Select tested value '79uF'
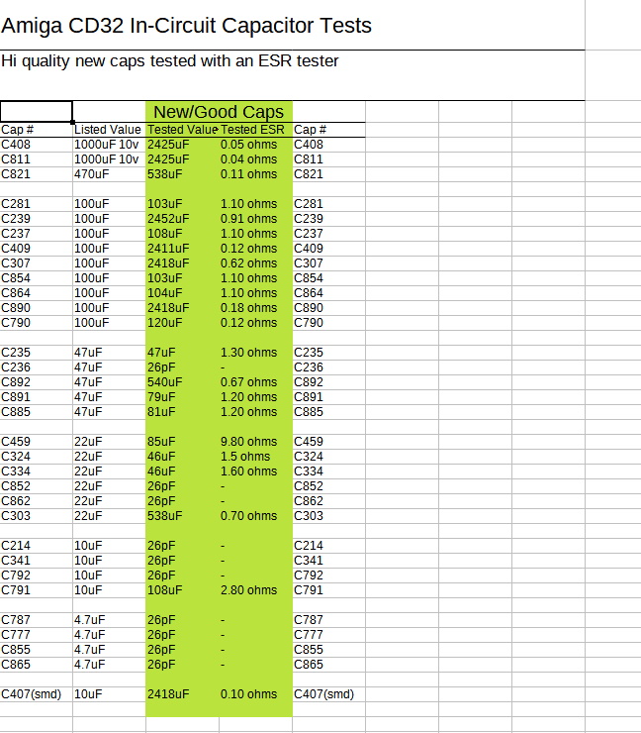 161,397
